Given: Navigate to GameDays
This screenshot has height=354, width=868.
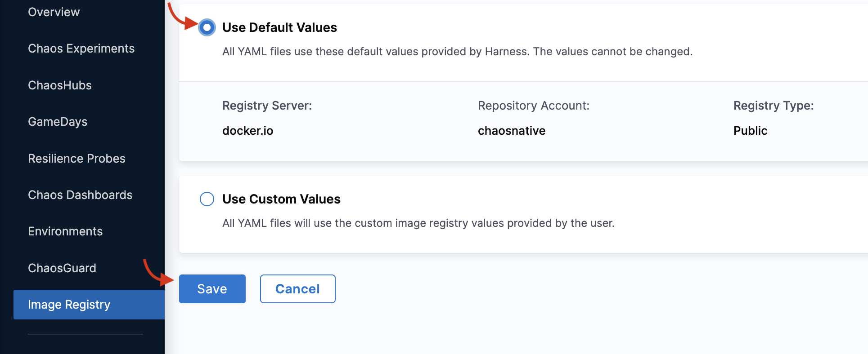Looking at the screenshot, I should [58, 122].
